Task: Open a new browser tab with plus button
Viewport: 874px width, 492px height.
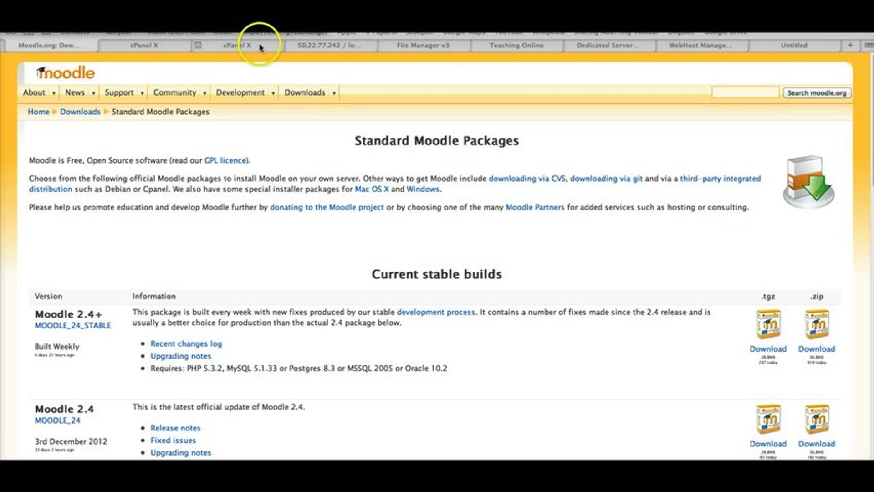Action: click(x=850, y=45)
